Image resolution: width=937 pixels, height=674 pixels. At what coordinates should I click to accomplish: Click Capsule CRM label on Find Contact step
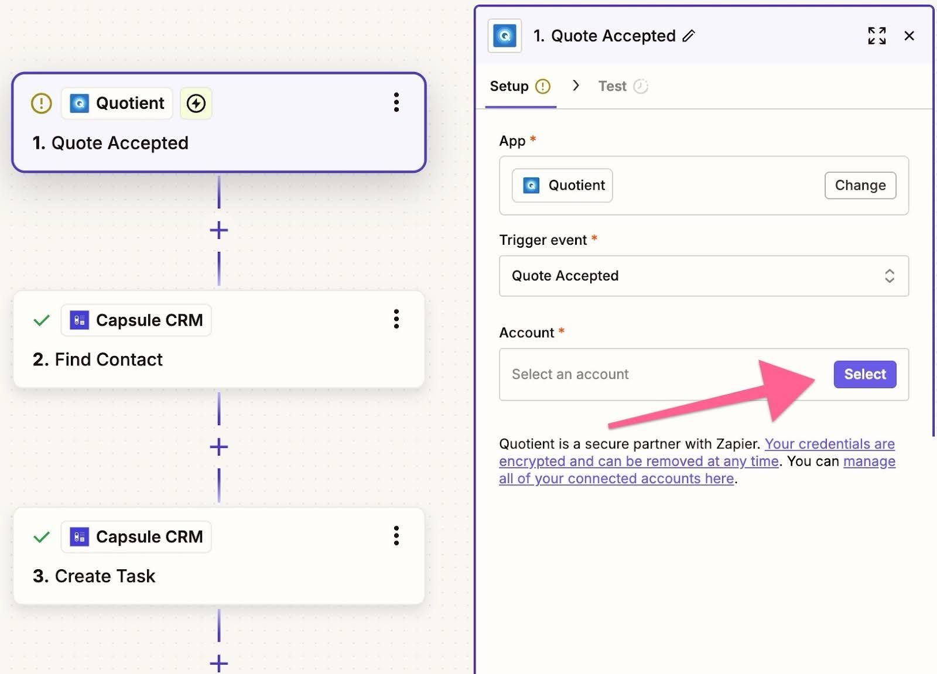coord(149,320)
